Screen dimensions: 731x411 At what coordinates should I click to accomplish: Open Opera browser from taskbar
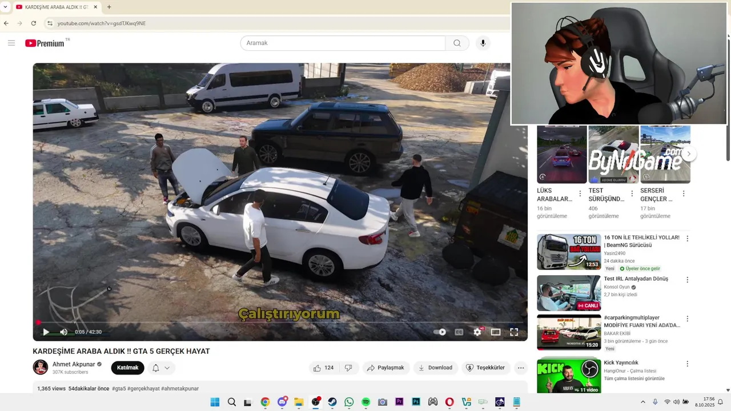449,402
